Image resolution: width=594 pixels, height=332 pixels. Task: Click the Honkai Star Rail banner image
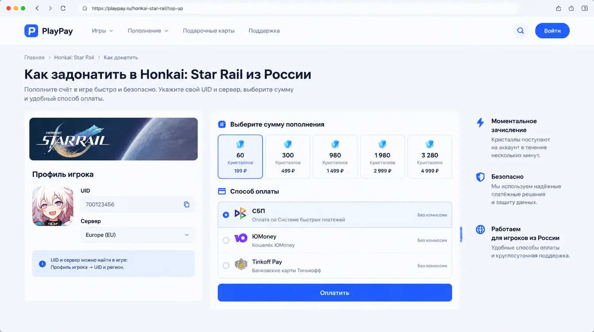coord(114,139)
